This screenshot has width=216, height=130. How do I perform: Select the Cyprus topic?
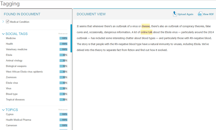click(10, 114)
